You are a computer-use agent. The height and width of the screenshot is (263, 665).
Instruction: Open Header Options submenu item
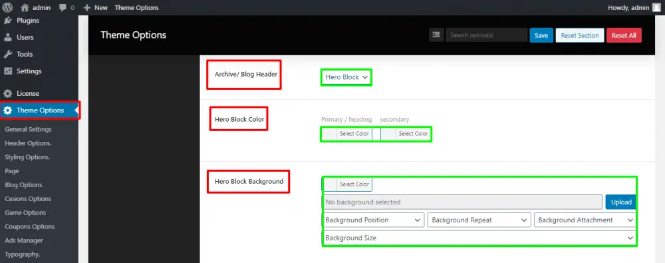[x=28, y=143]
